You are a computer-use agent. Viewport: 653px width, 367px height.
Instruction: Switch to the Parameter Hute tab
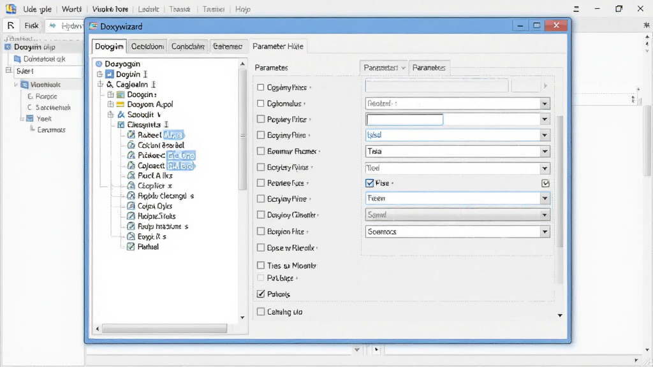pyautogui.click(x=278, y=46)
